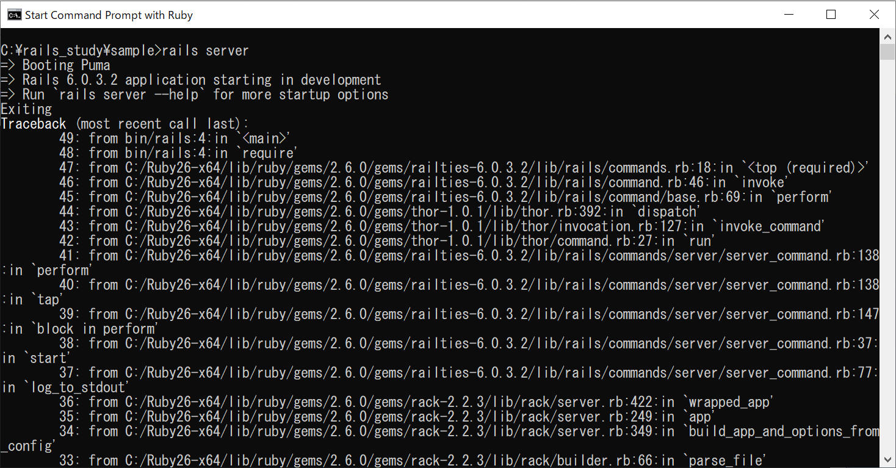Click the 'in `start'' continuation line
This screenshot has height=468, width=896.
[36, 358]
